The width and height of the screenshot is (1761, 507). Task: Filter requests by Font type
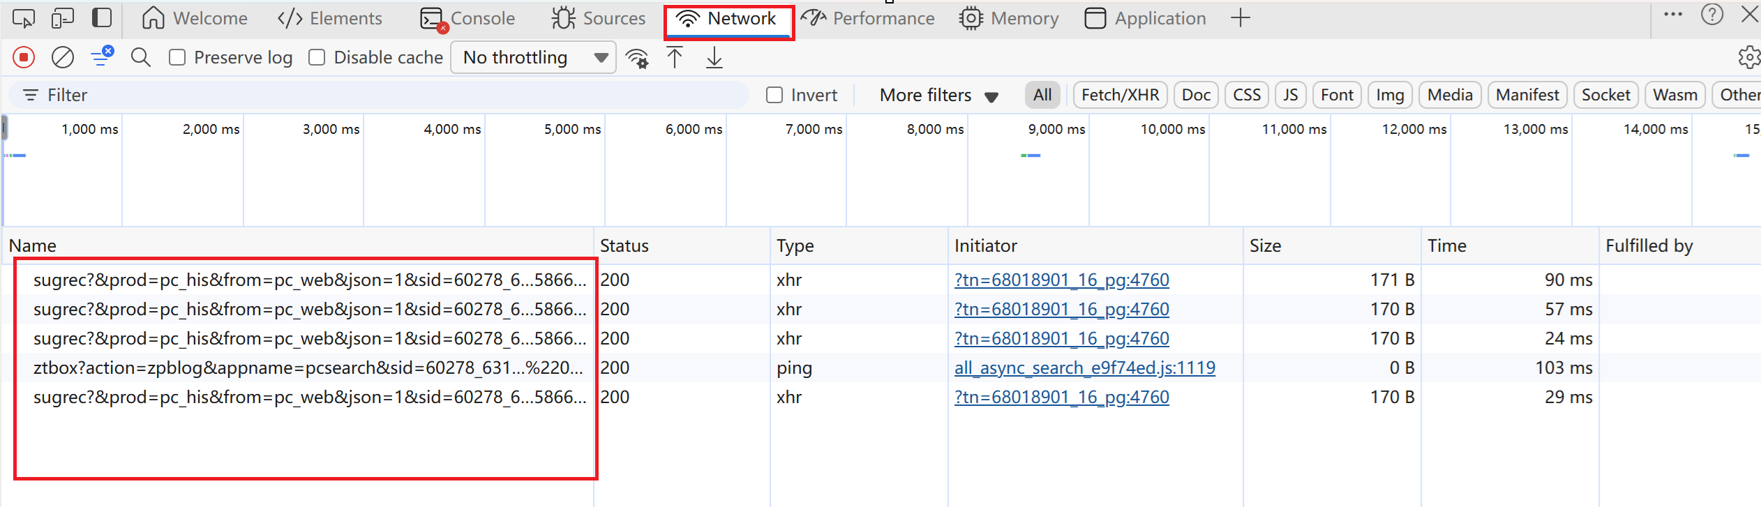[x=1337, y=95]
